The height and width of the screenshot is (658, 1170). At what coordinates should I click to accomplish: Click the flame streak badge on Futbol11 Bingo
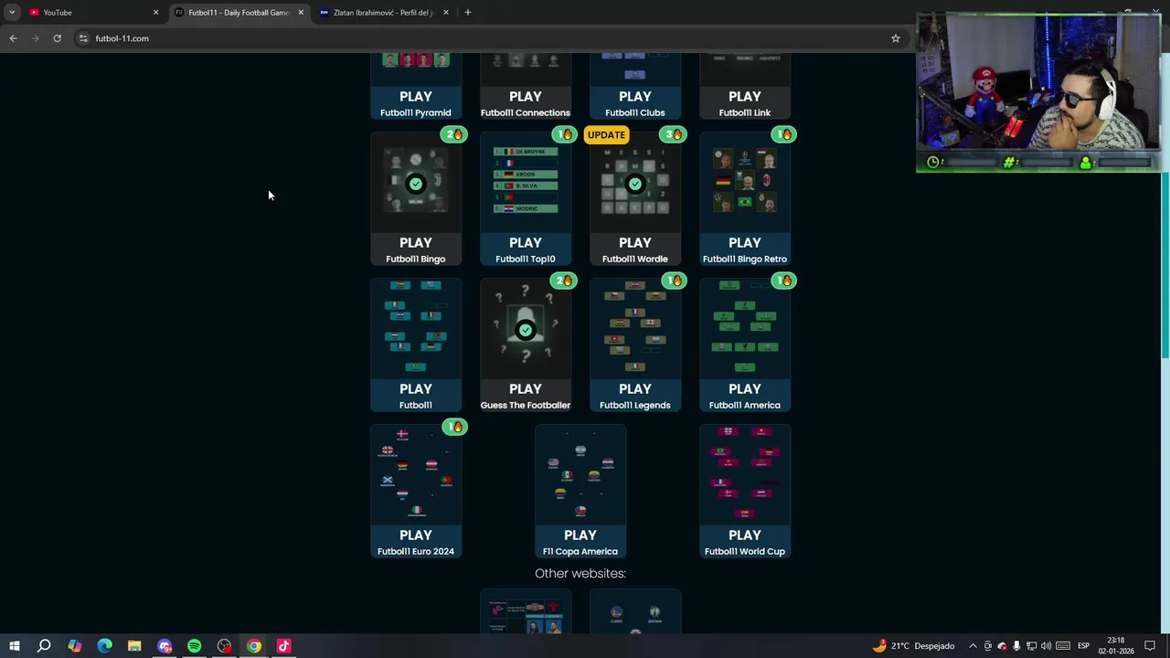pyautogui.click(x=454, y=134)
